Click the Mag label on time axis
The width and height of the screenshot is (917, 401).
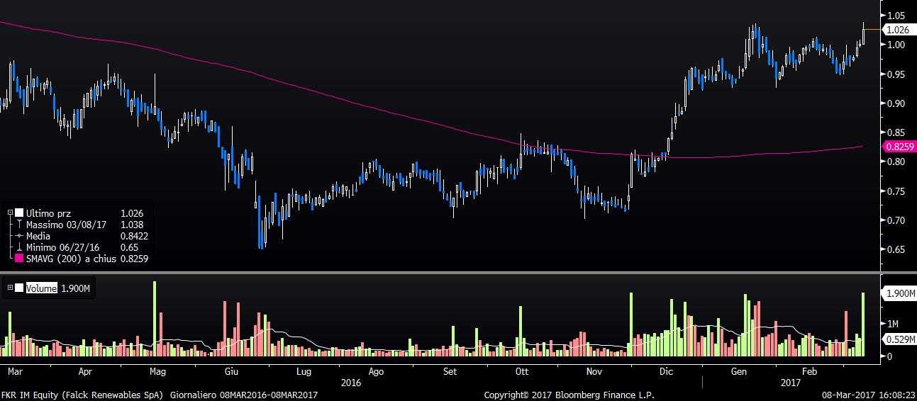[158, 371]
